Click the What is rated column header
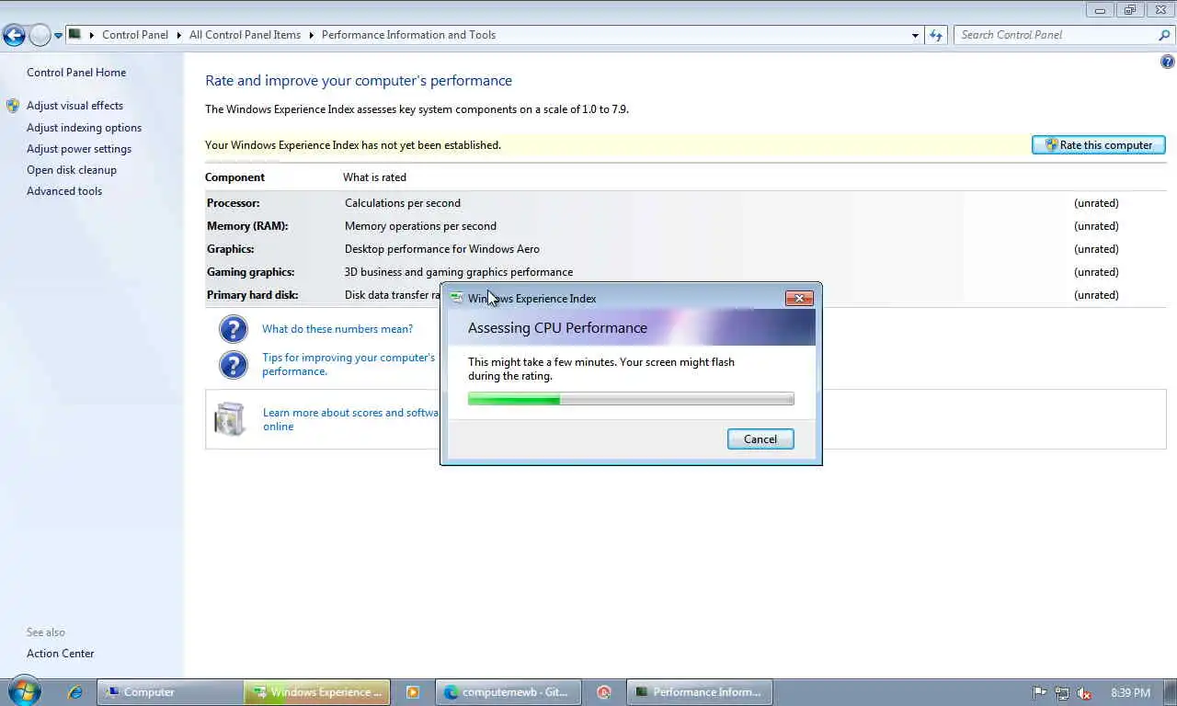This screenshot has width=1177, height=706. [x=374, y=177]
